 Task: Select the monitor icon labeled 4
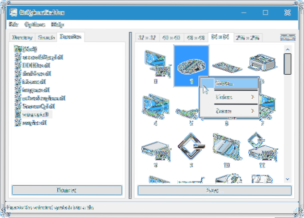pyautogui.click(x=155, y=106)
